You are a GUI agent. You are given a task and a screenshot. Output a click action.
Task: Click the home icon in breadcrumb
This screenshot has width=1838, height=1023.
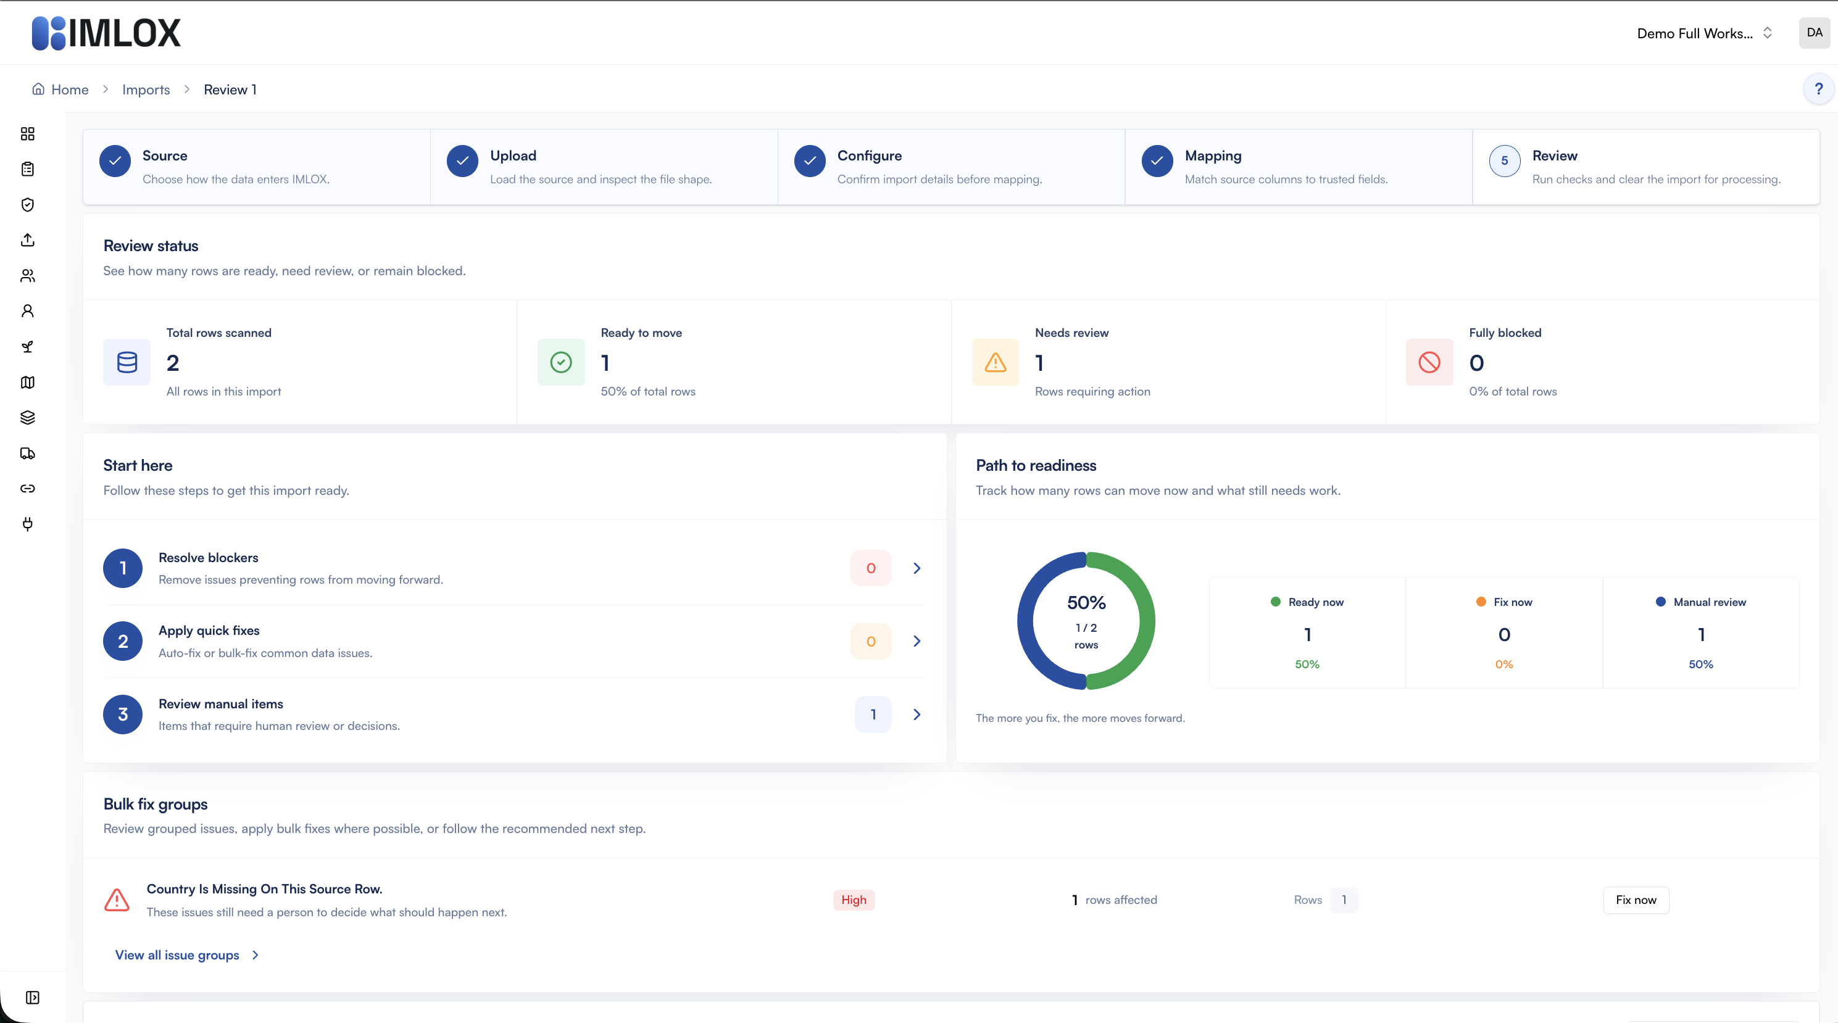[38, 89]
